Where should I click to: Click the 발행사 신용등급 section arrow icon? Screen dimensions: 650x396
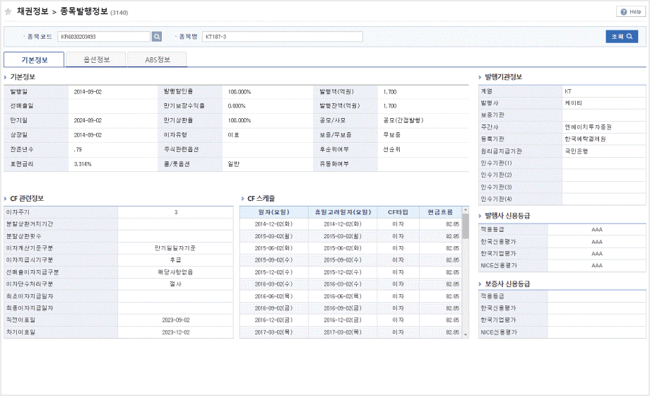(480, 216)
